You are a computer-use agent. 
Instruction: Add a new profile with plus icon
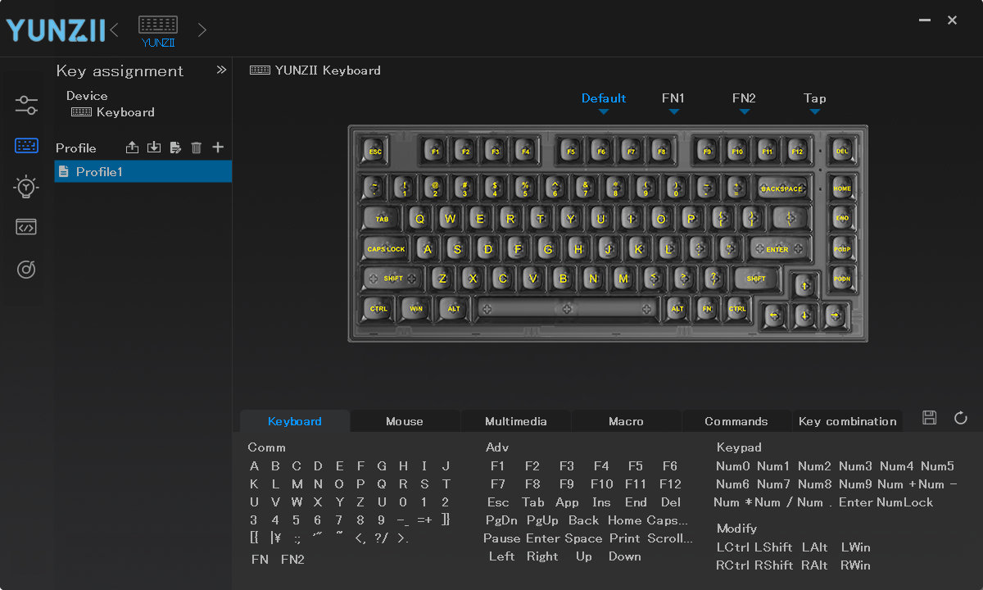coord(218,147)
